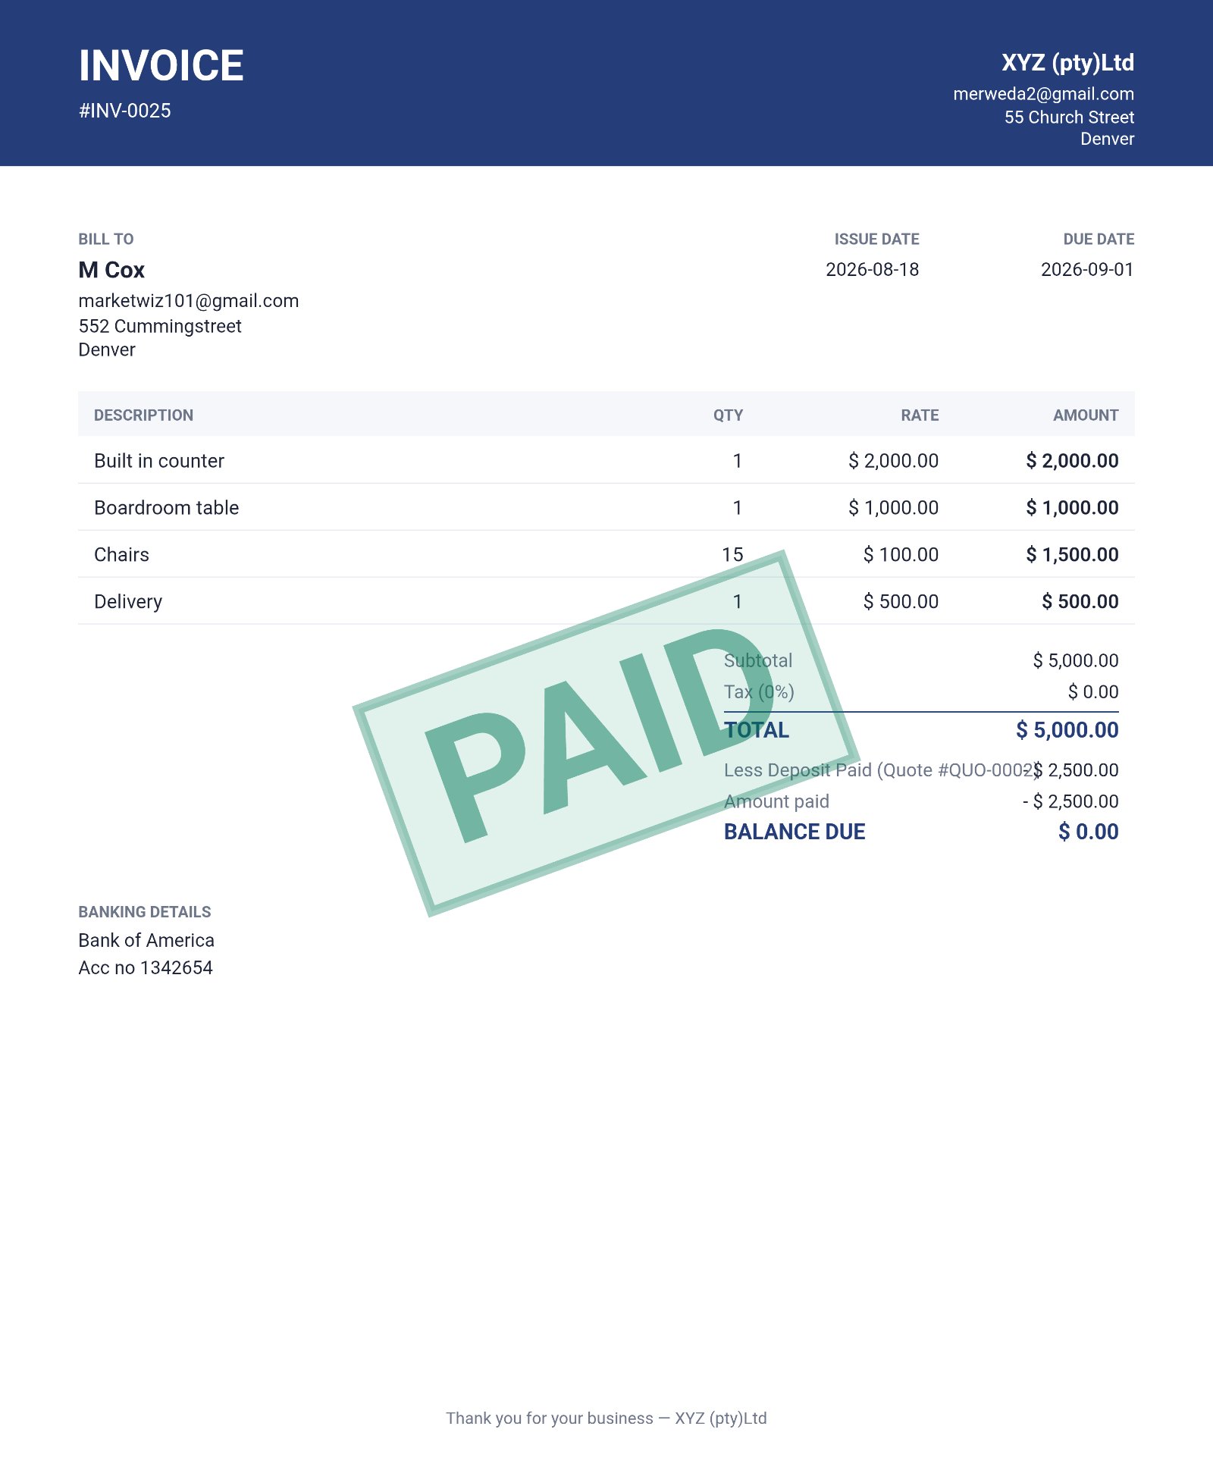Click the INVOICE heading
Screen dimensions: 1213x1467
coord(161,65)
